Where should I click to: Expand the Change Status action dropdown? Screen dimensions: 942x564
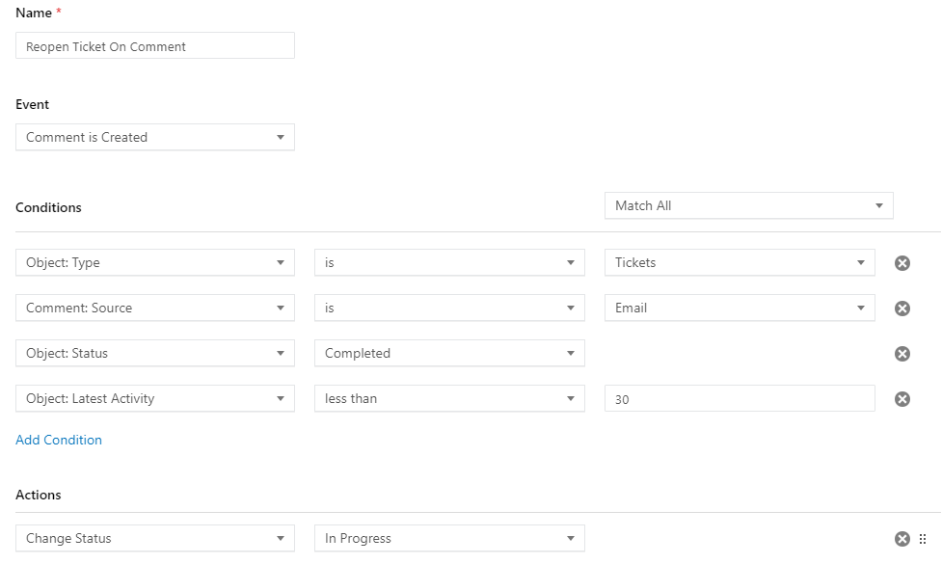[155, 538]
